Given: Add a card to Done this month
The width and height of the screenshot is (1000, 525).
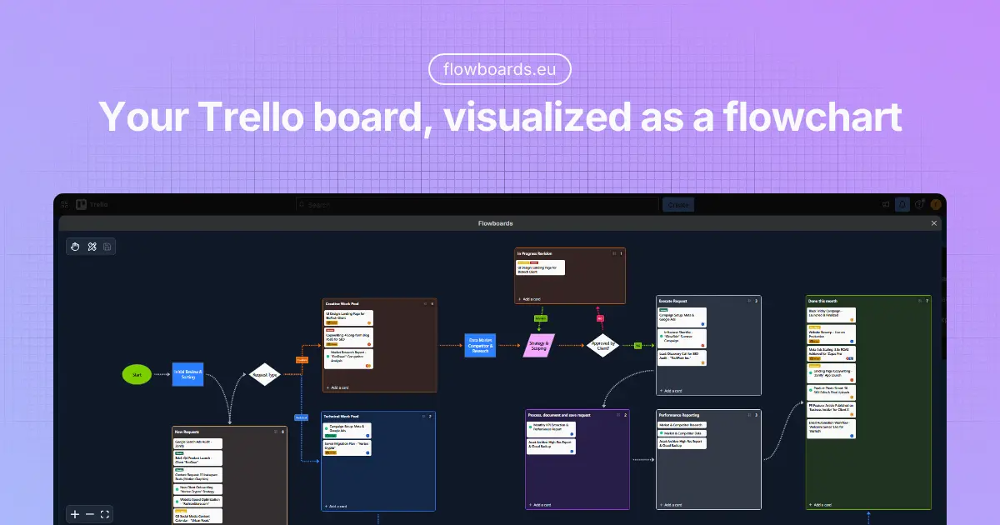Looking at the screenshot, I should click(822, 504).
